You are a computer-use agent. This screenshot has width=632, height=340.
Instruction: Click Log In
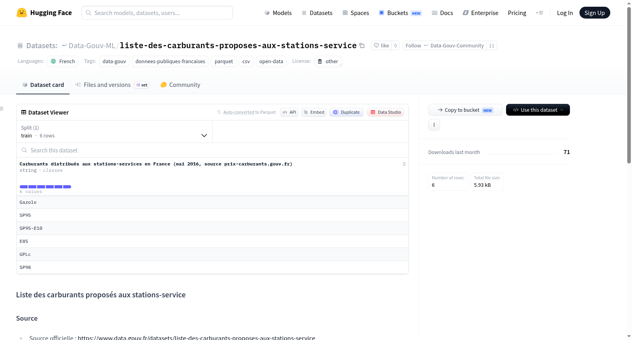click(565, 13)
